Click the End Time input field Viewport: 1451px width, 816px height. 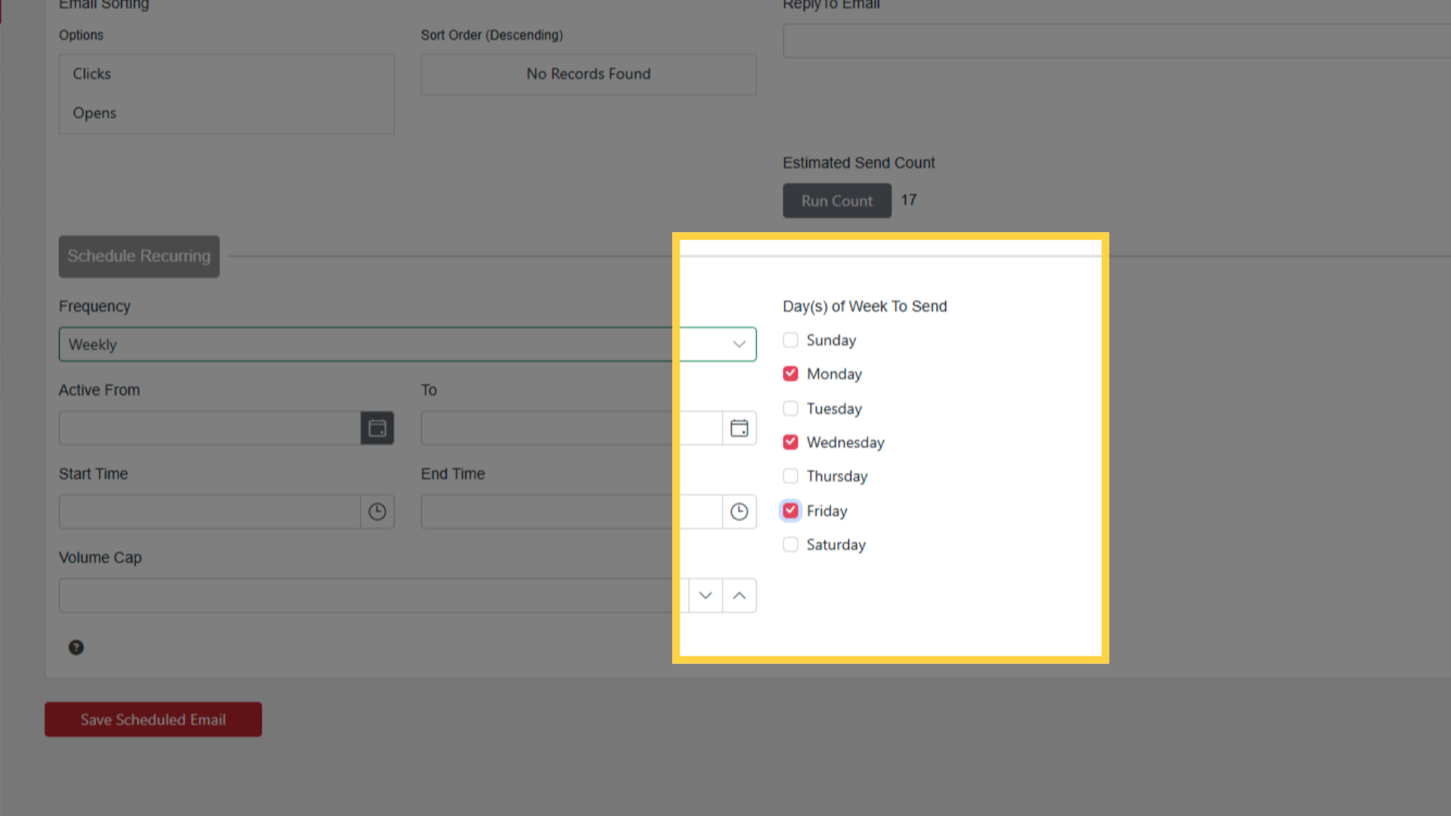[x=572, y=512]
